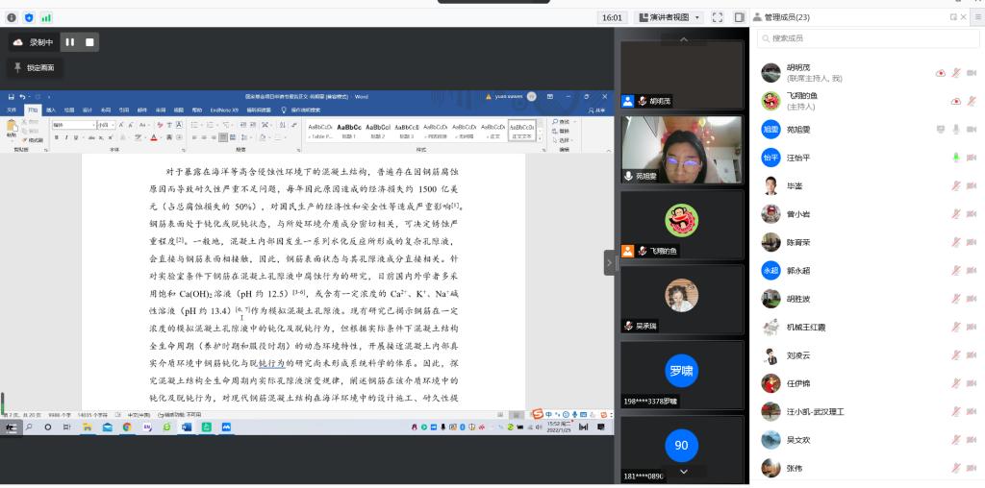Toggle microphone for 苑旭雯 in member list

pyautogui.click(x=956, y=129)
